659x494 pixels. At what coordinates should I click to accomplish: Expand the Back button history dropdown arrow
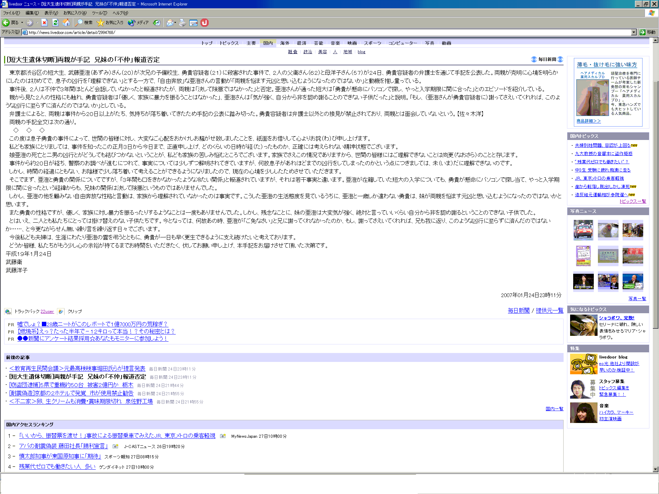tap(22, 23)
